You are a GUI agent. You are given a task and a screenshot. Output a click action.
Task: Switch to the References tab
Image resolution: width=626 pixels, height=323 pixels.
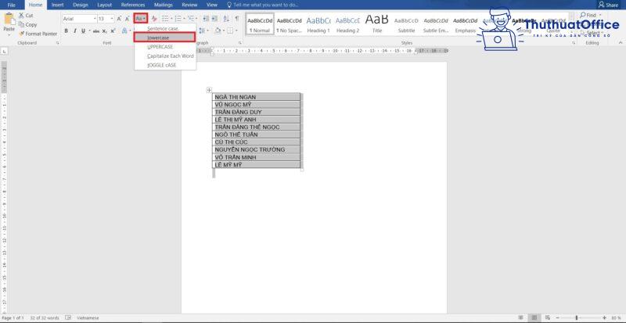tap(133, 5)
